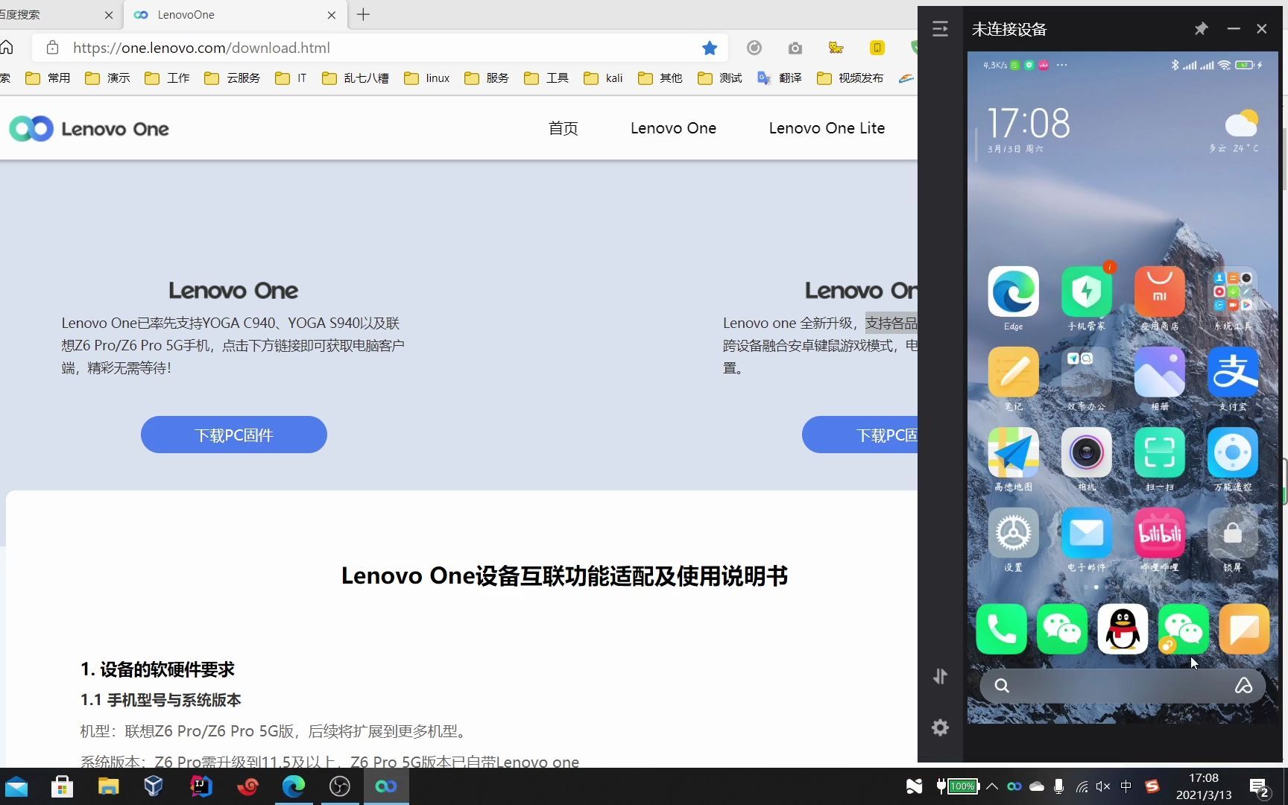Click the left 下载PC固件 button
Image resolution: width=1288 pixels, height=805 pixels.
tap(234, 435)
